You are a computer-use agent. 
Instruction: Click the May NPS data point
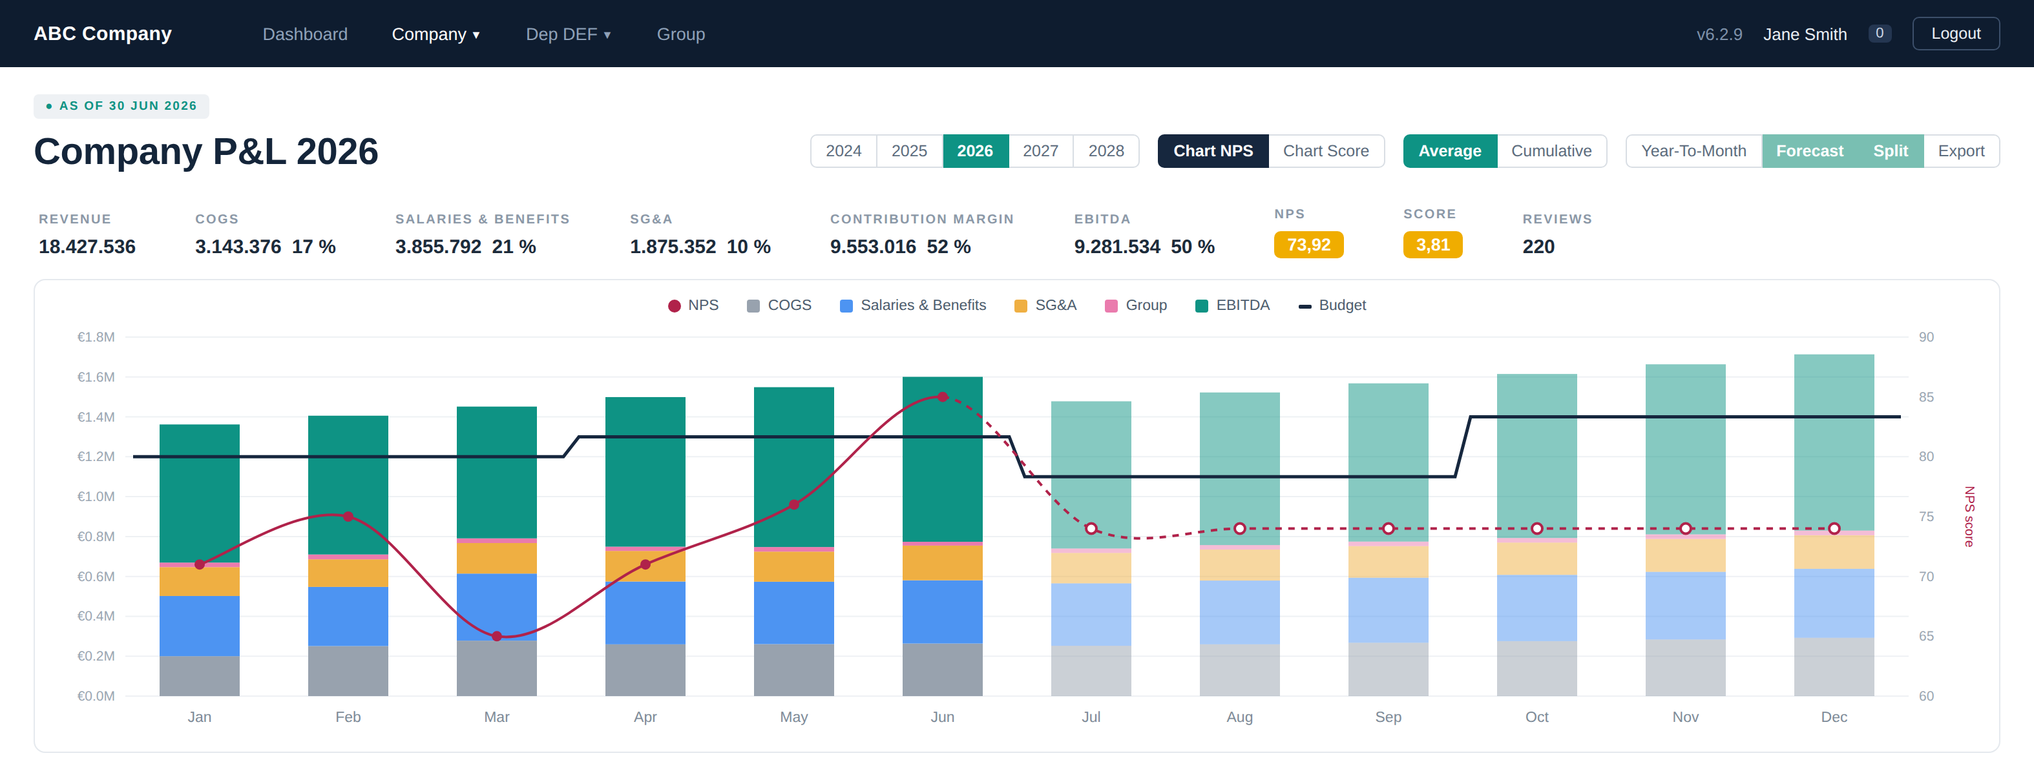793,504
